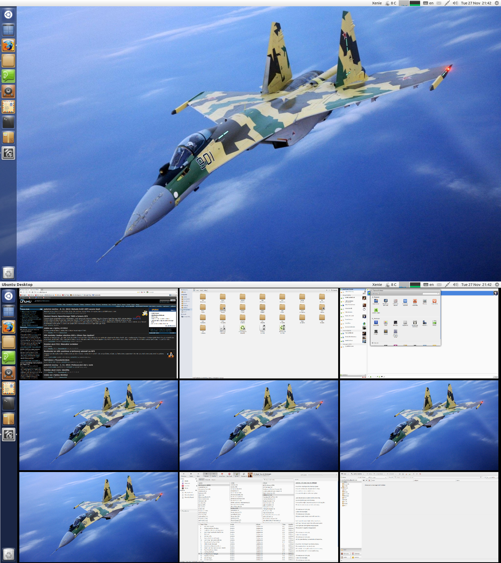Image resolution: width=501 pixels, height=563 pixels.
Task: Select the workspace showing the file manager
Action: [x=259, y=334]
